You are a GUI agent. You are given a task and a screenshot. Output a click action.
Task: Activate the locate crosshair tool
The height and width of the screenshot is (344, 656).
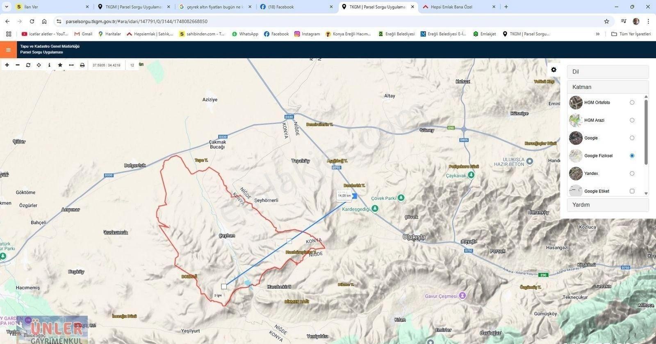coord(39,65)
